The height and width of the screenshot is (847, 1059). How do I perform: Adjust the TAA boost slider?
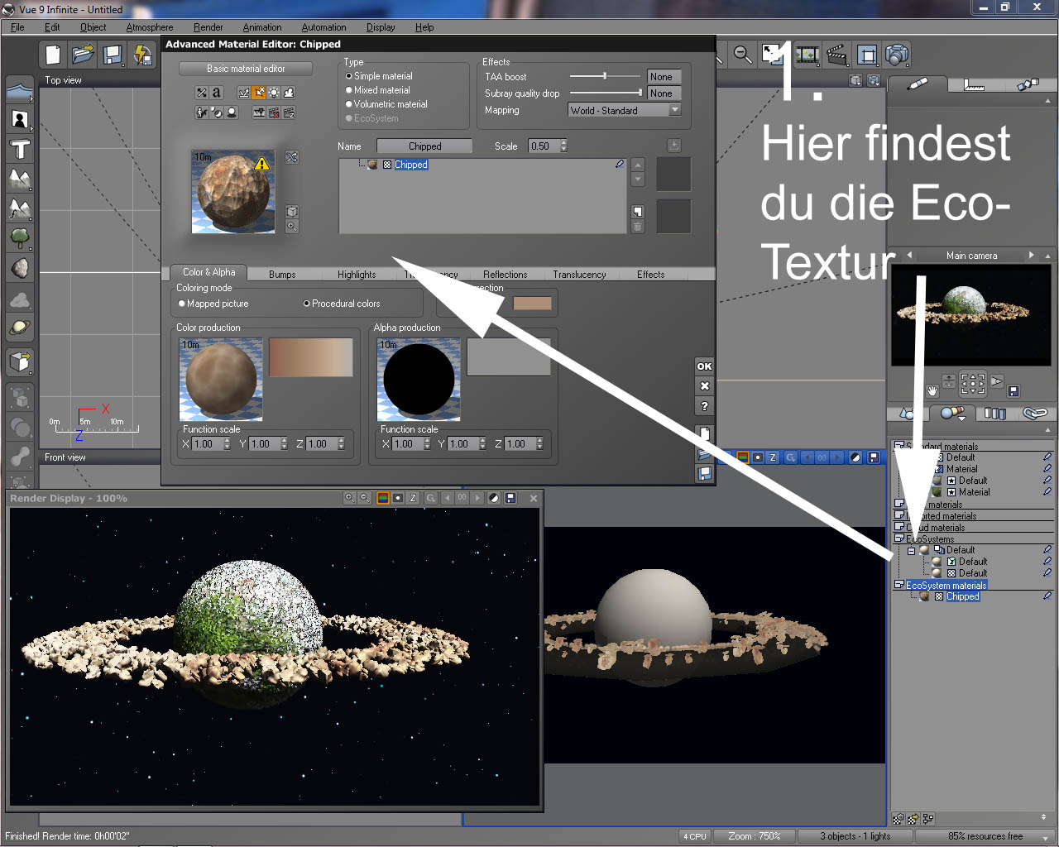coord(605,76)
